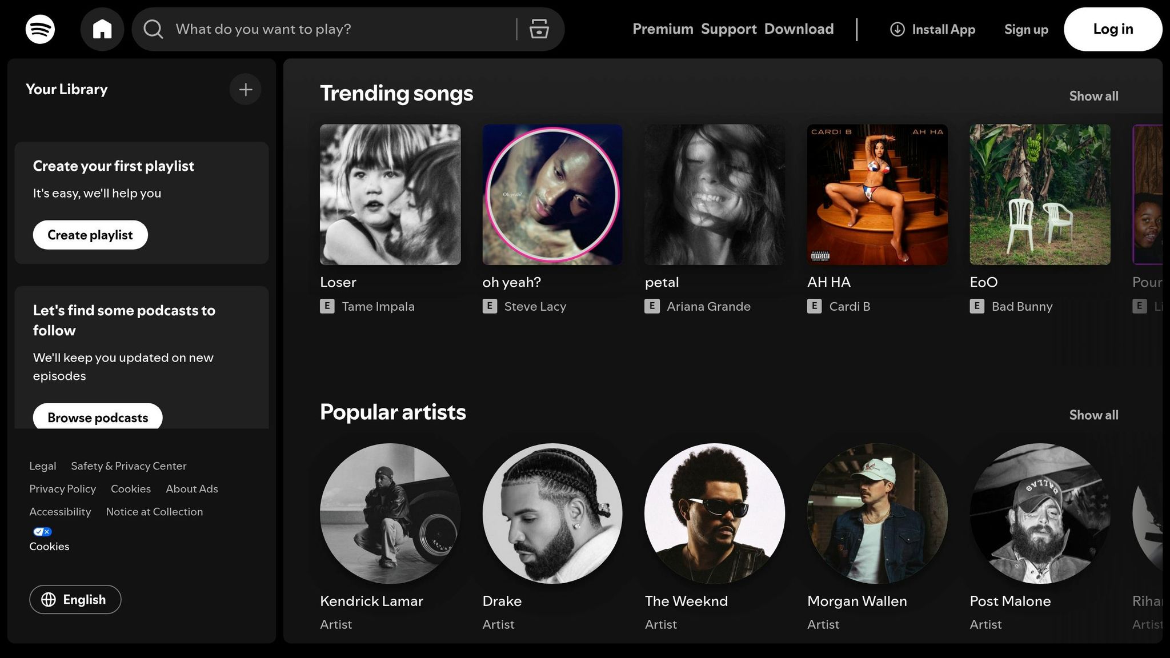Open the 'oh yeah?' album cover
This screenshot has width=1170, height=658.
point(552,195)
